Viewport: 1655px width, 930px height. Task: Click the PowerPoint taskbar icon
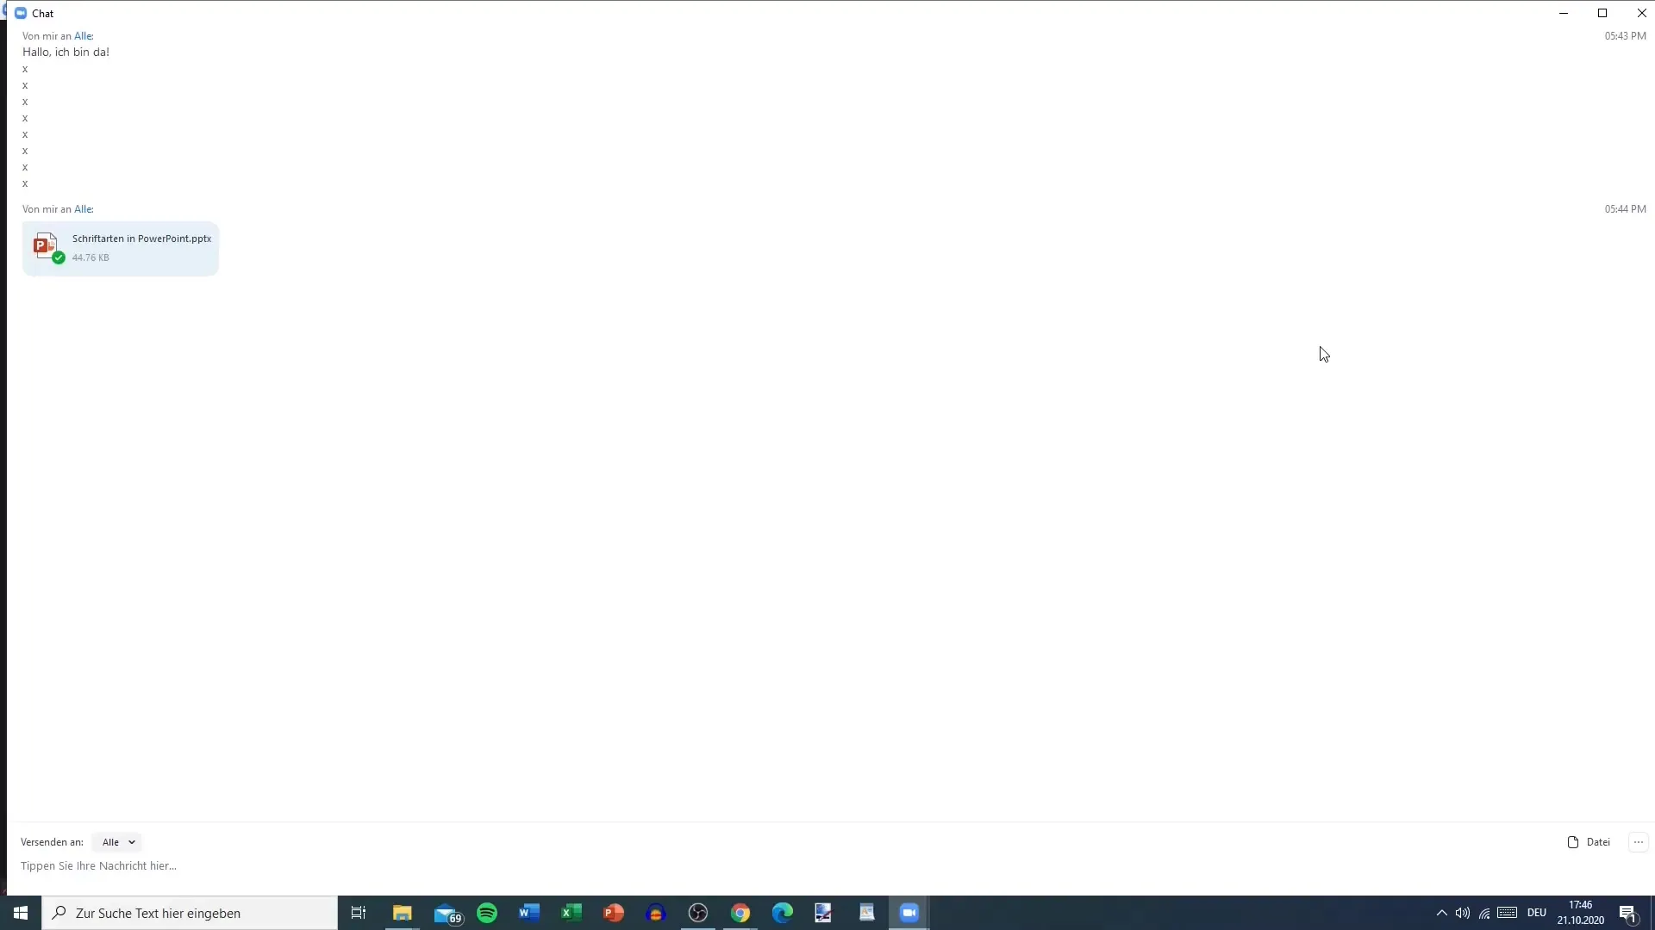613,913
